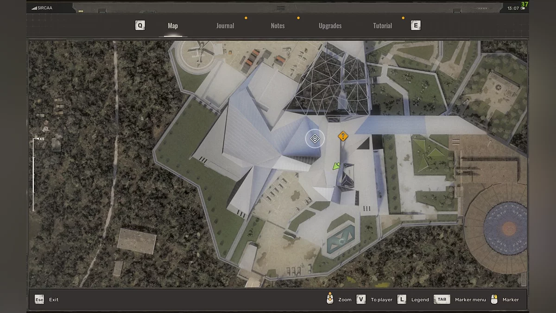
Task: Click the mouse scroll Zoom icon
Action: point(330,299)
